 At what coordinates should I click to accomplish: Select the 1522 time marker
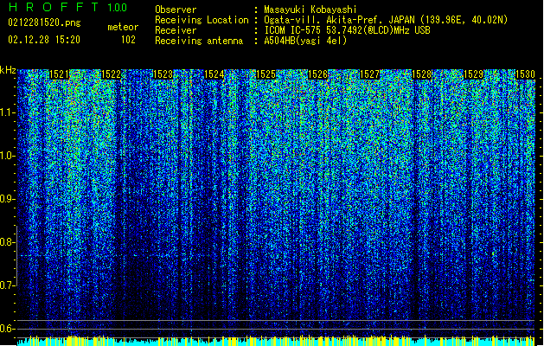[111, 74]
